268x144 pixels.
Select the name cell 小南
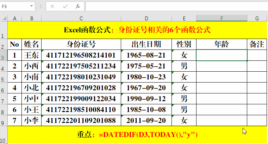pos(32,77)
